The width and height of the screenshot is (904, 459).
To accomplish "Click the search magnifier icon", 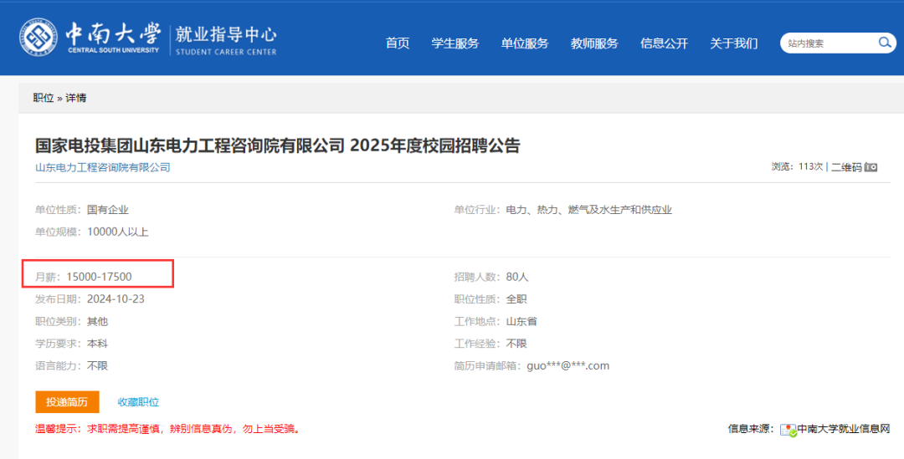I will [x=885, y=43].
